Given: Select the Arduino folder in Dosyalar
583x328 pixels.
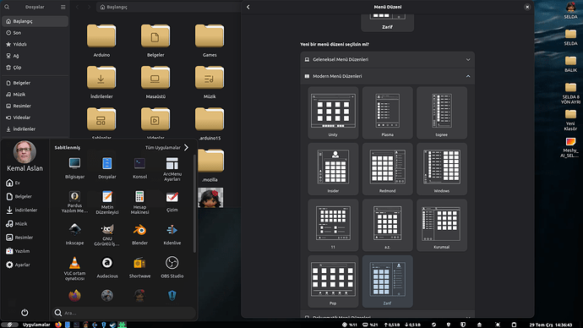Looking at the screenshot, I should coord(101,41).
